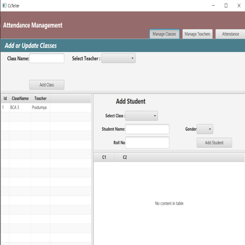Focus the Class Name text field
245x245 pixels.
47,58
